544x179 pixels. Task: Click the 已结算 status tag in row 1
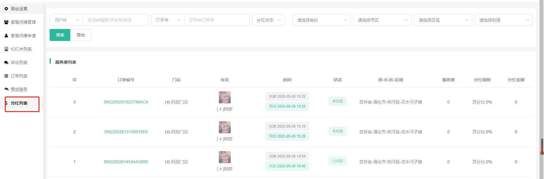(x=337, y=161)
